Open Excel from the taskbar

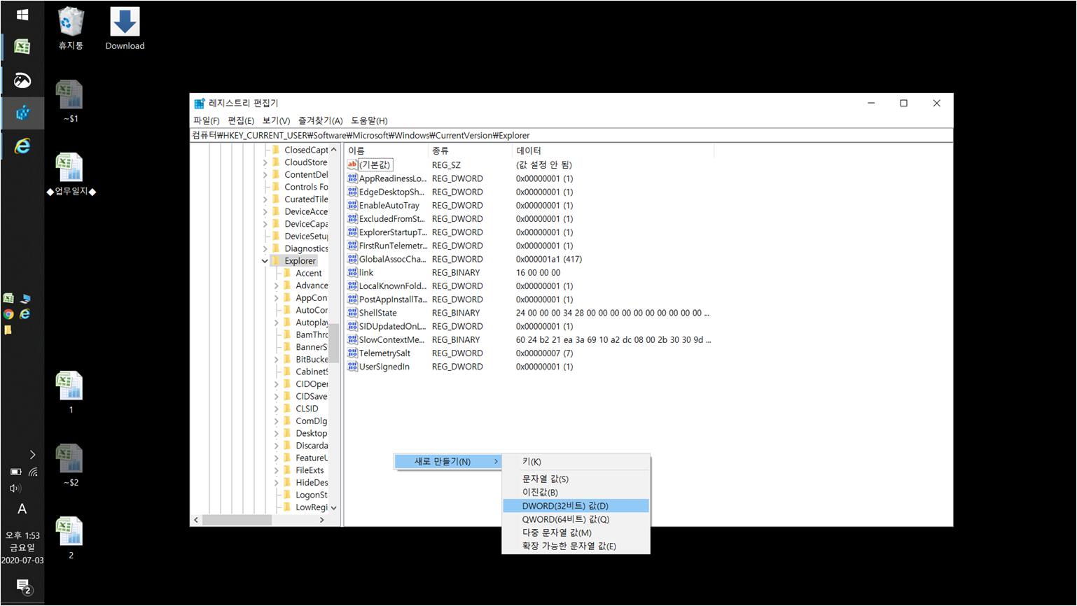(x=22, y=47)
